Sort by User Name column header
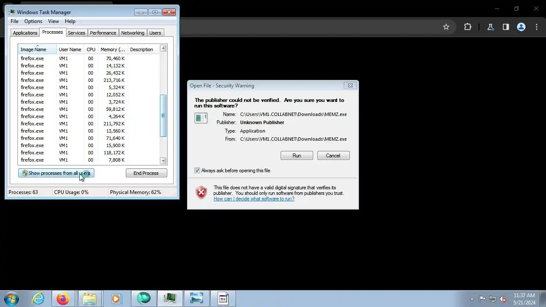The image size is (546, 307). click(x=70, y=49)
